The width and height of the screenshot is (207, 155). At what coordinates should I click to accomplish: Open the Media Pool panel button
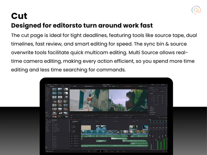[x=49, y=85]
